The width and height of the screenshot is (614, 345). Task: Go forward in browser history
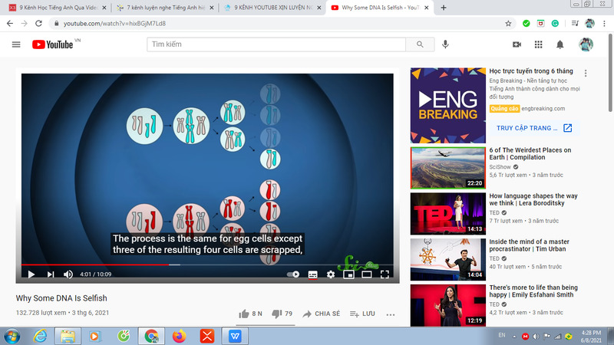click(25, 24)
